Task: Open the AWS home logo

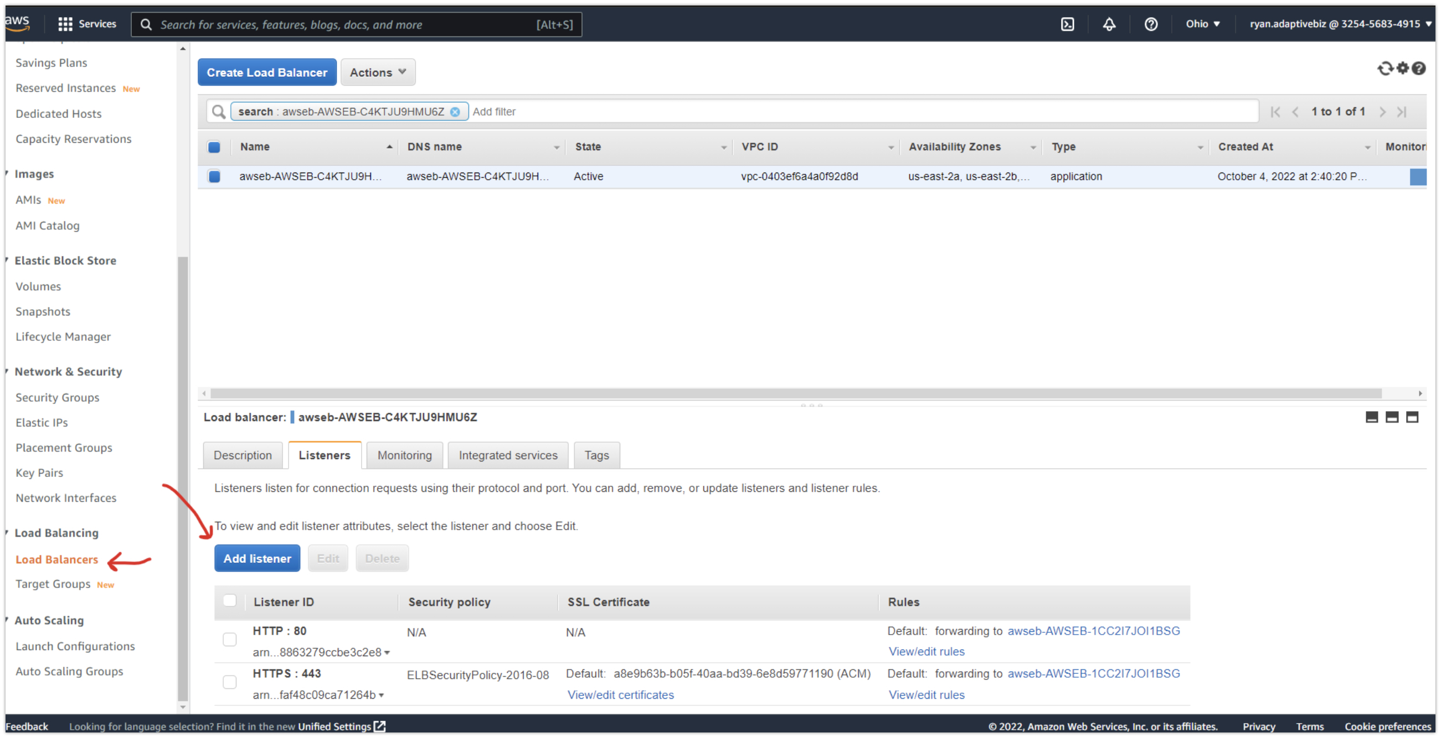Action: pos(17,23)
